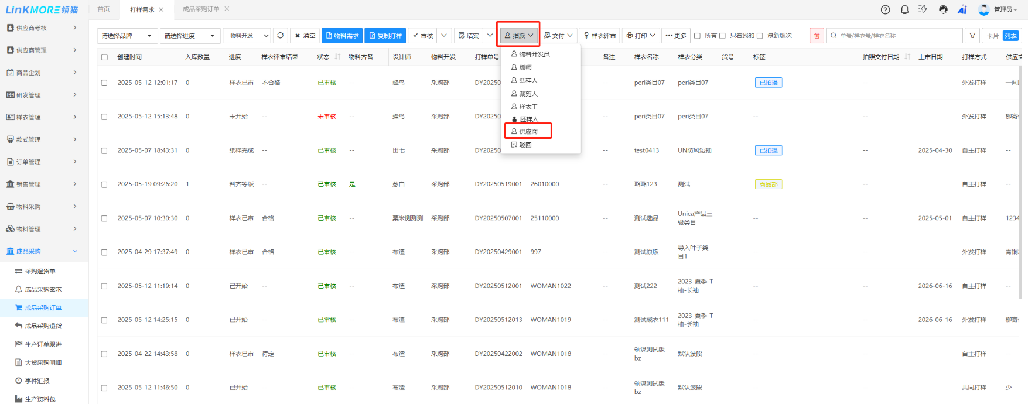Screen dimensions: 1028x404
Task: Open the 请选择品牌 brand dropdown
Action: (127, 36)
